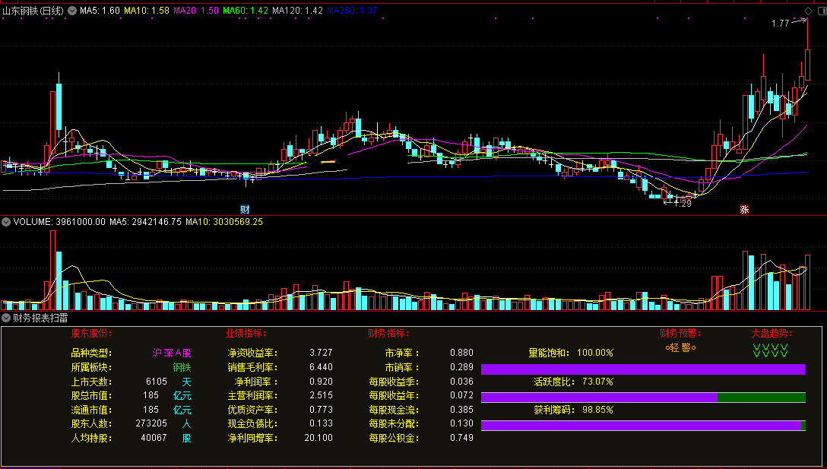This screenshot has width=827, height=469.
Task: Click the 净资收益率 value 3.727
Action: click(x=322, y=353)
